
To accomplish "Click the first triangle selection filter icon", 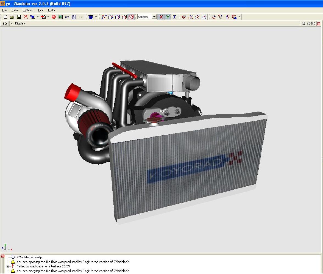I will pyautogui.click(x=214, y=17).
